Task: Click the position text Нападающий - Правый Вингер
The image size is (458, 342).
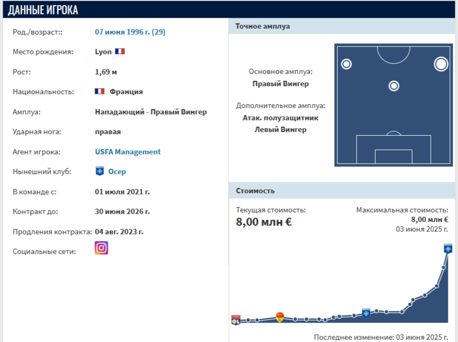Action: 151,112
